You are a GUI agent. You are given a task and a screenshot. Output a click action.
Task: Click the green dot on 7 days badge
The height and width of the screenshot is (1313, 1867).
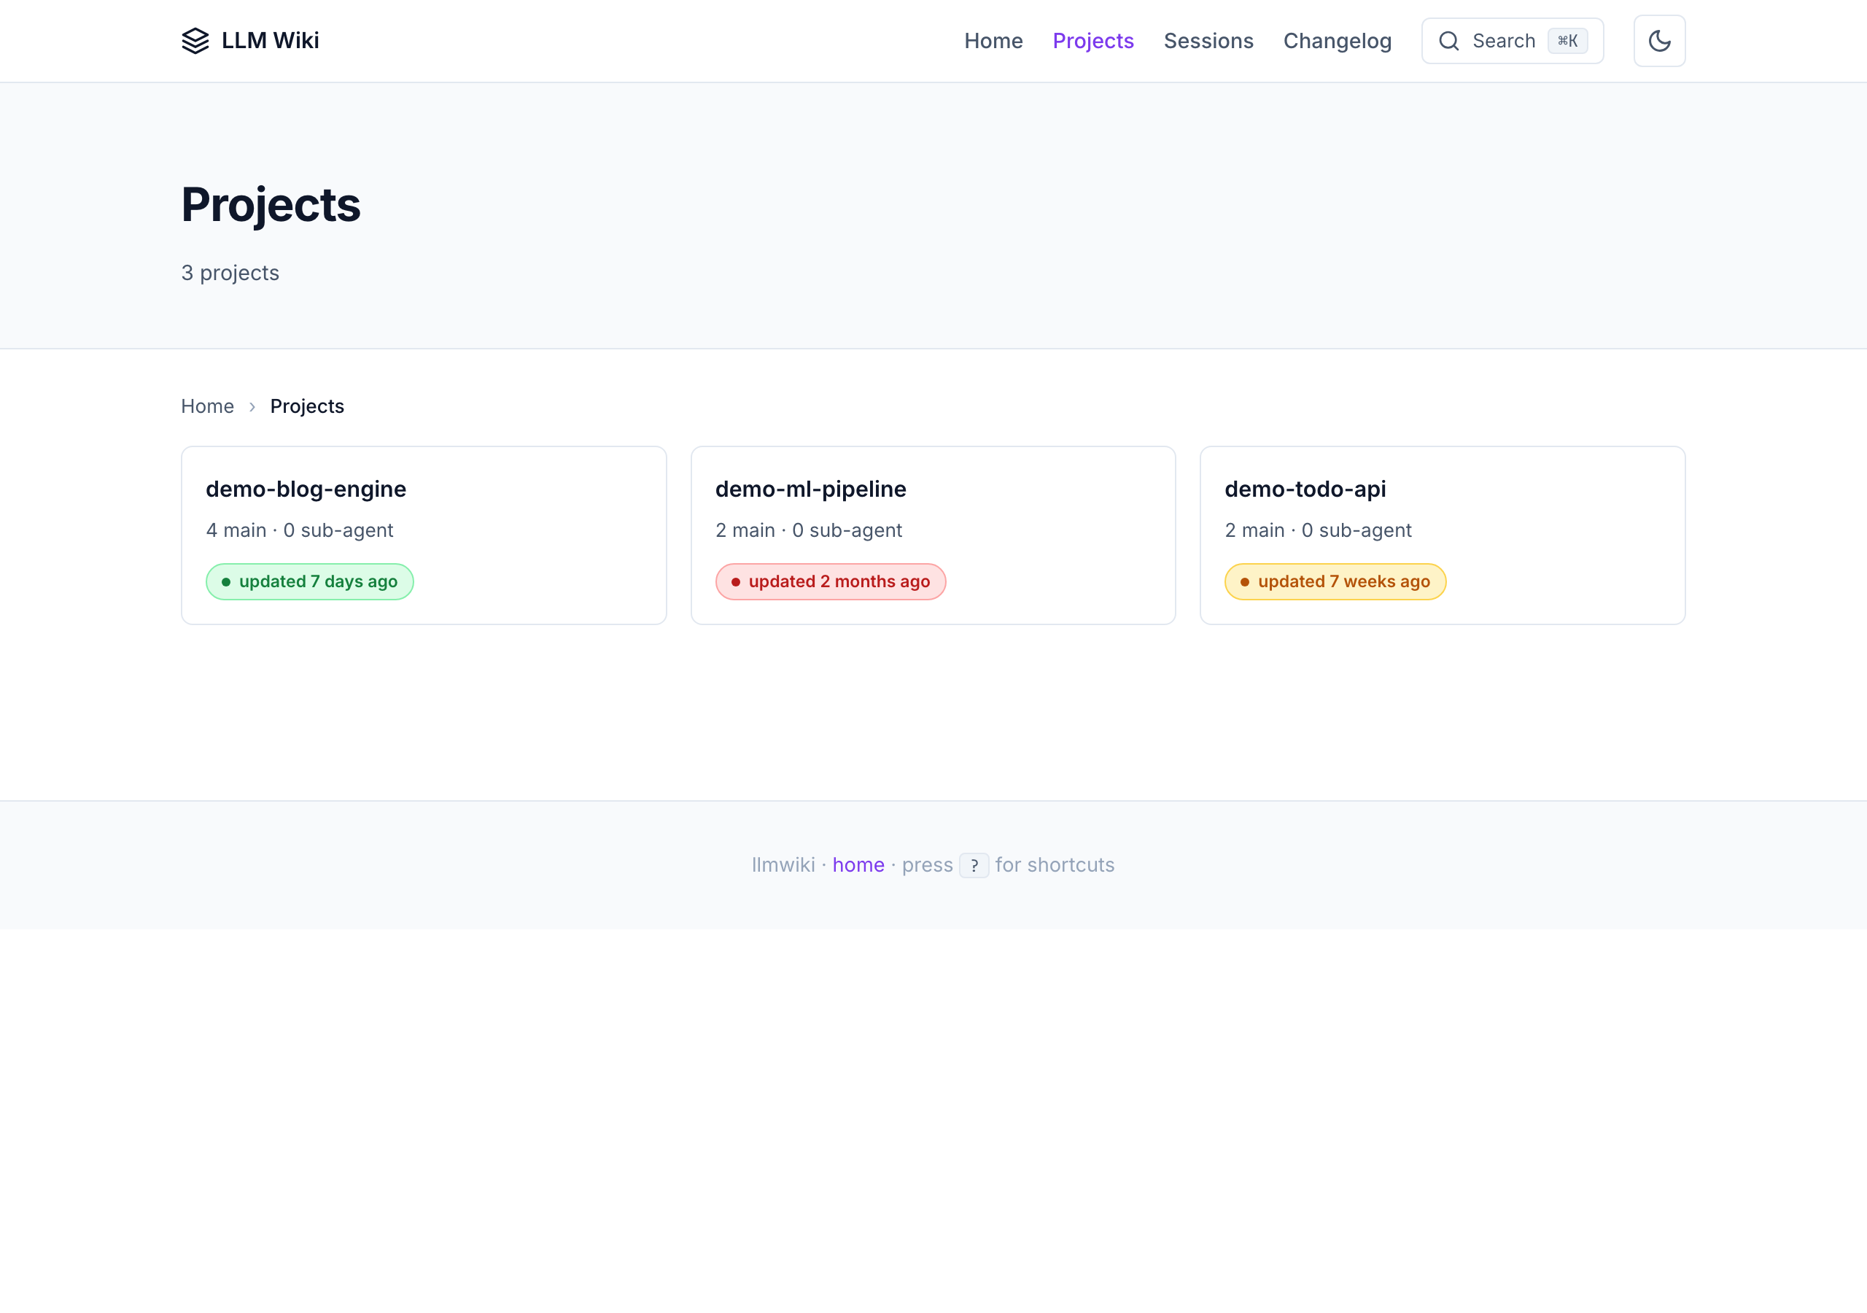coord(226,581)
